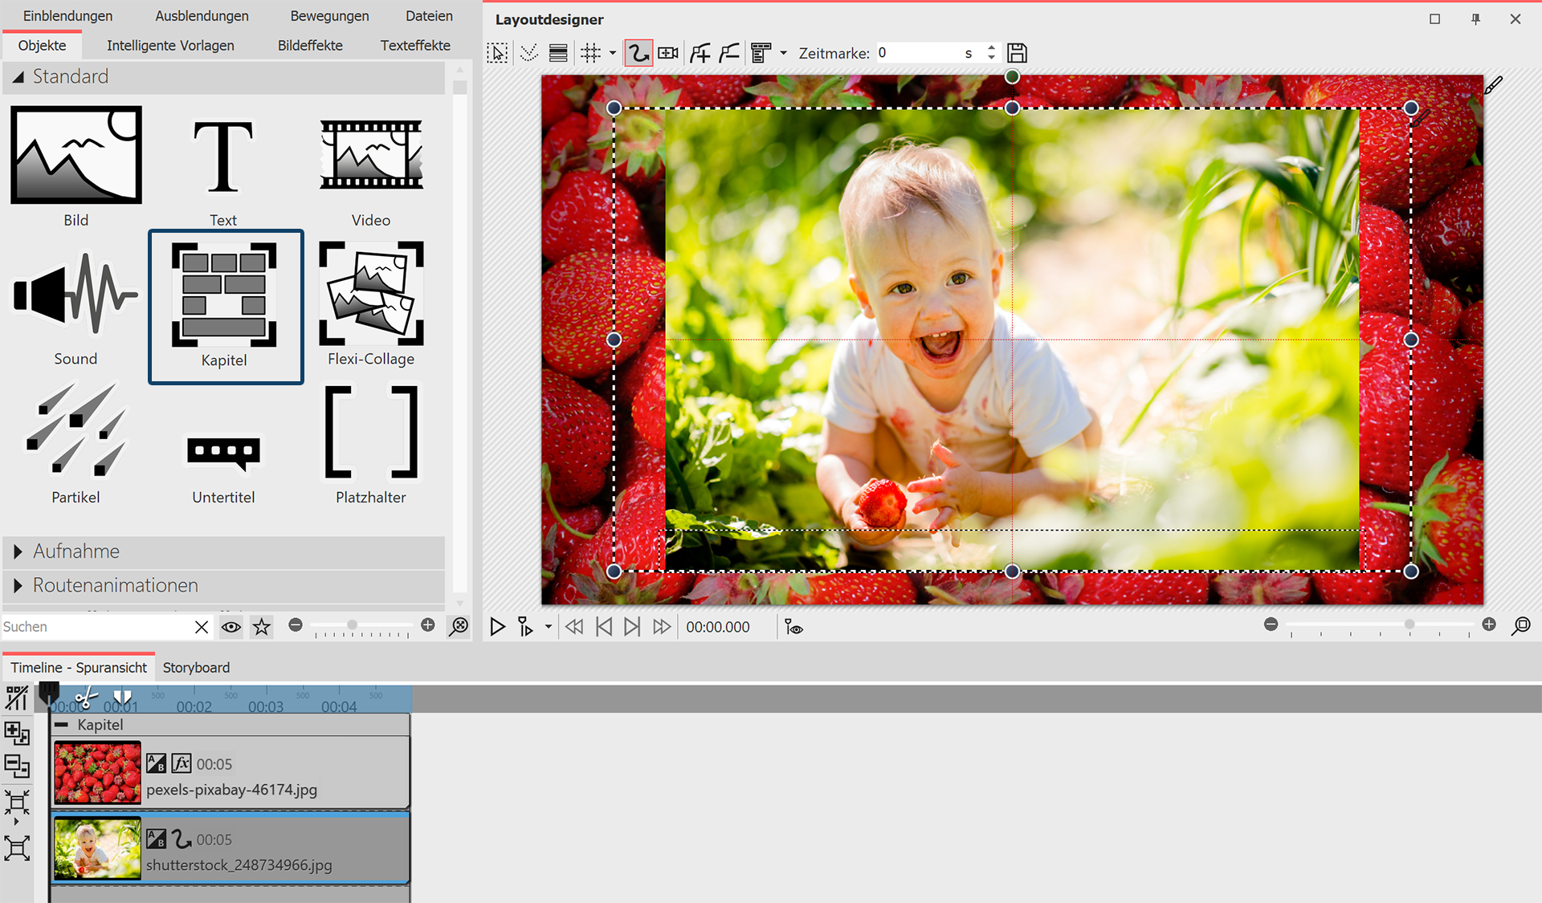Start playback in the Layoutdesigner preview

coord(497,627)
